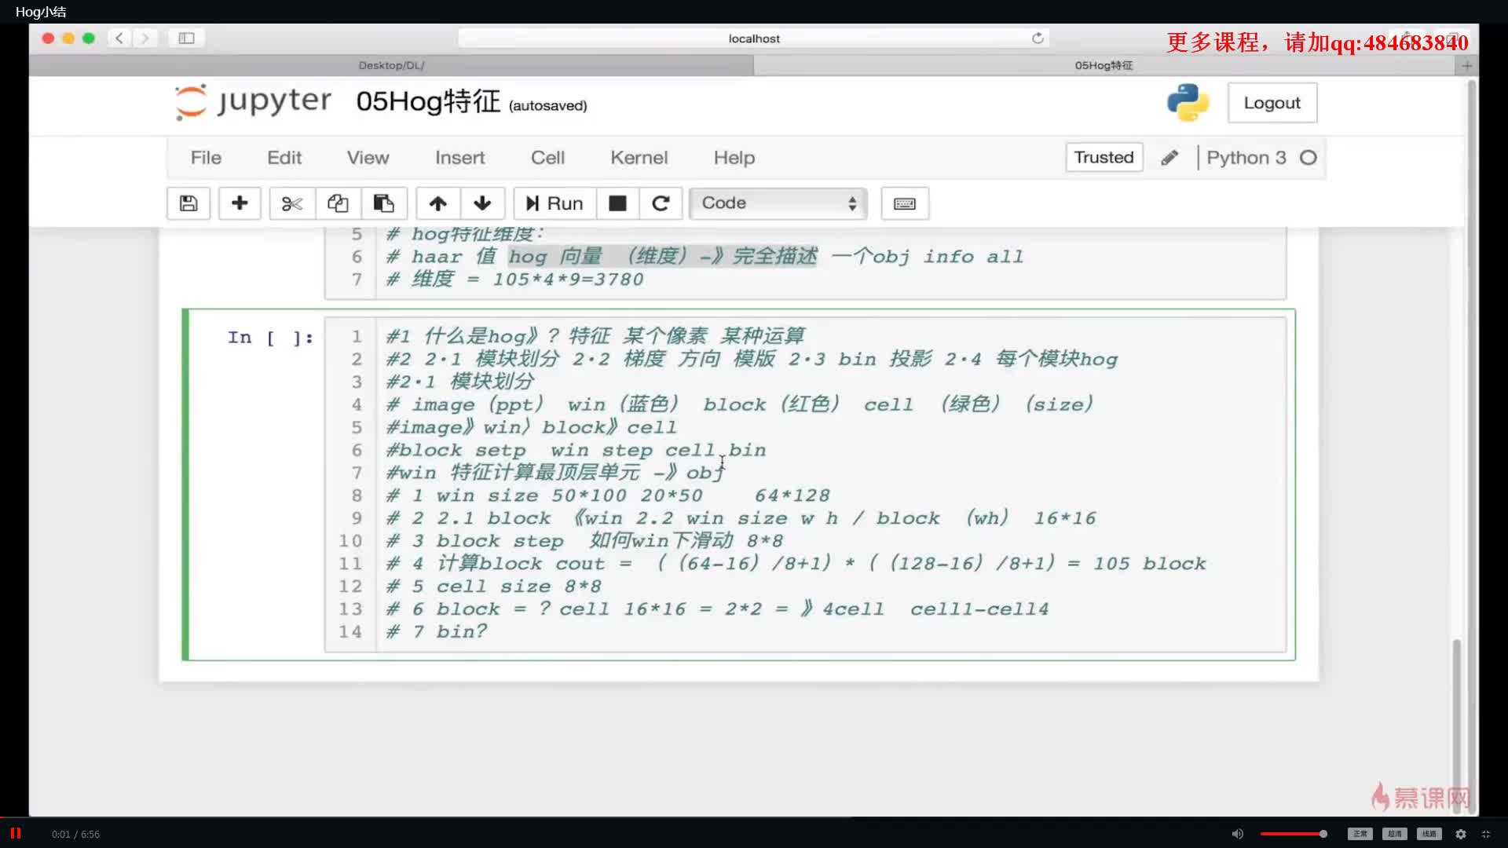Click the Copy selected cells icon
The width and height of the screenshot is (1508, 848).
click(x=338, y=202)
